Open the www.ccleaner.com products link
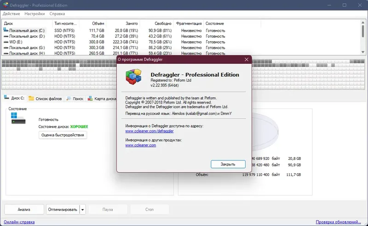Viewport: 368px width, 226px height. pyautogui.click(x=141, y=145)
